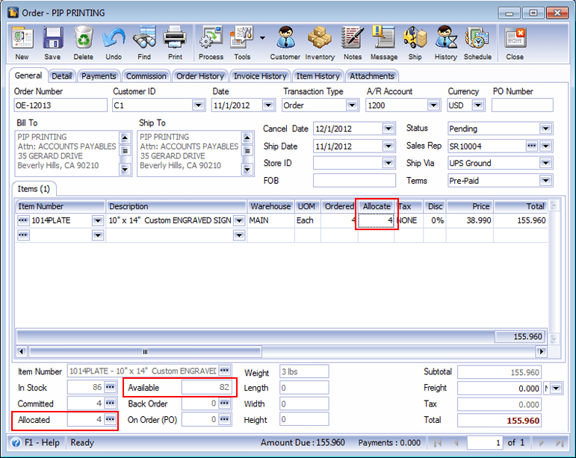Open the Item History tab
This screenshot has height=458, width=576.
tap(318, 76)
